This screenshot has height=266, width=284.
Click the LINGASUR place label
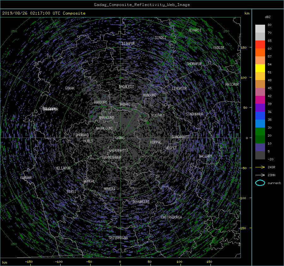179,89
